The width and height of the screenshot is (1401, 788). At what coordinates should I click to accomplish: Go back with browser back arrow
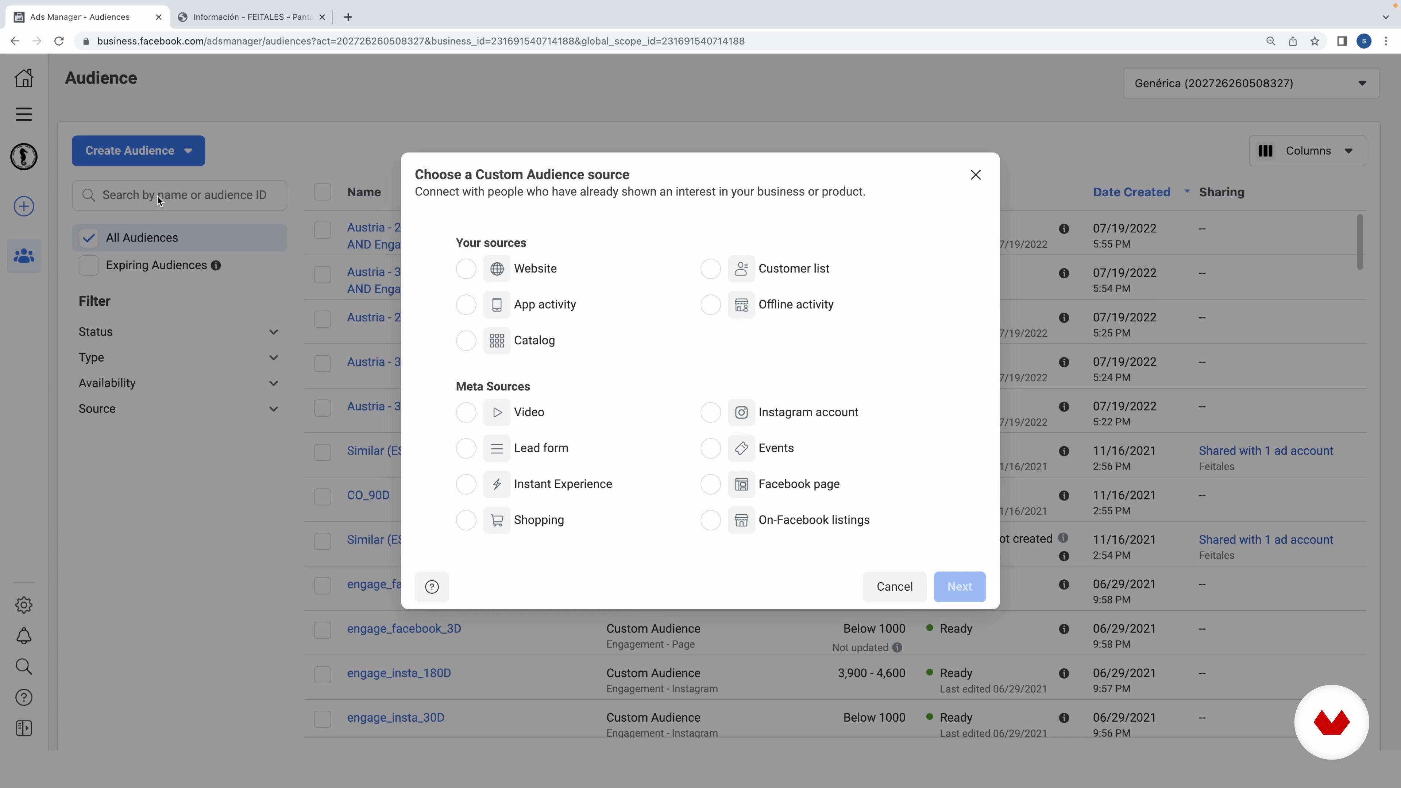15,41
